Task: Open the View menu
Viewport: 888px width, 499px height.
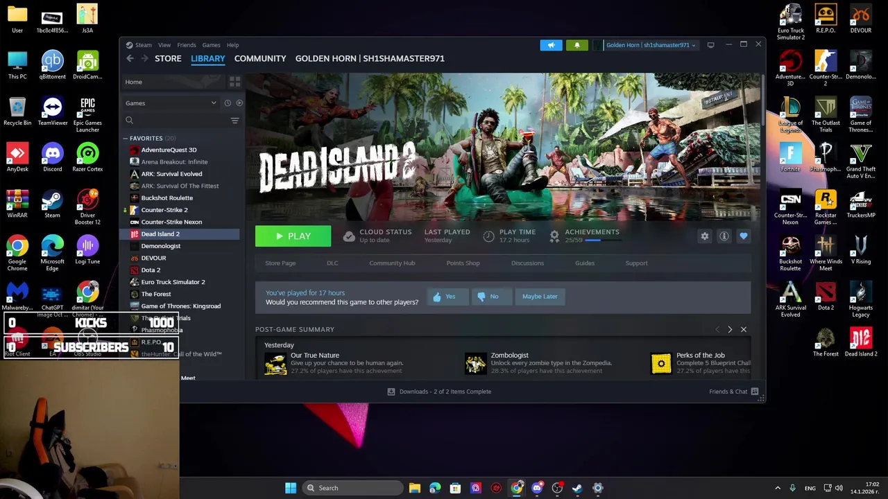Action: tap(164, 45)
